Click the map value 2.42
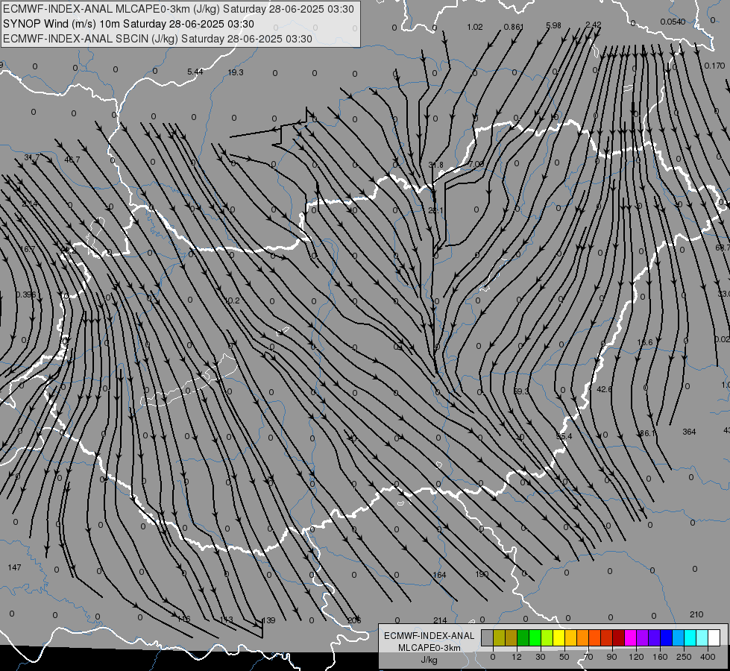 (x=594, y=25)
